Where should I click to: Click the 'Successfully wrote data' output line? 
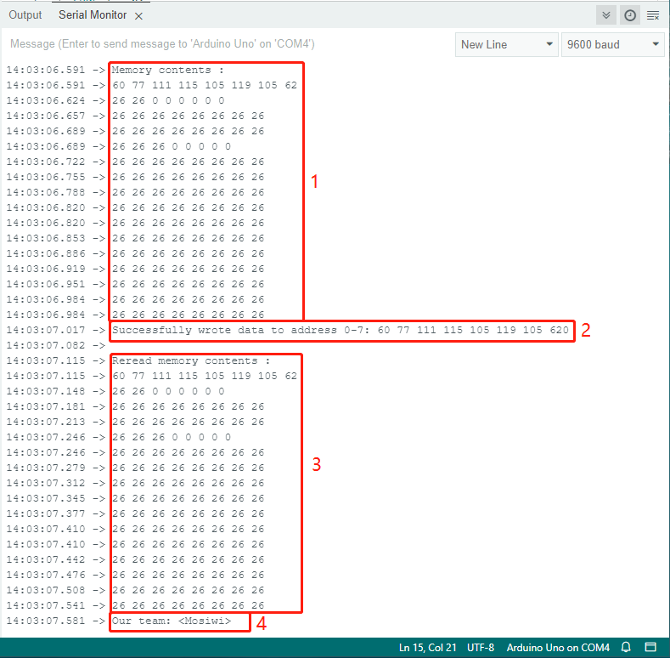[x=341, y=330]
